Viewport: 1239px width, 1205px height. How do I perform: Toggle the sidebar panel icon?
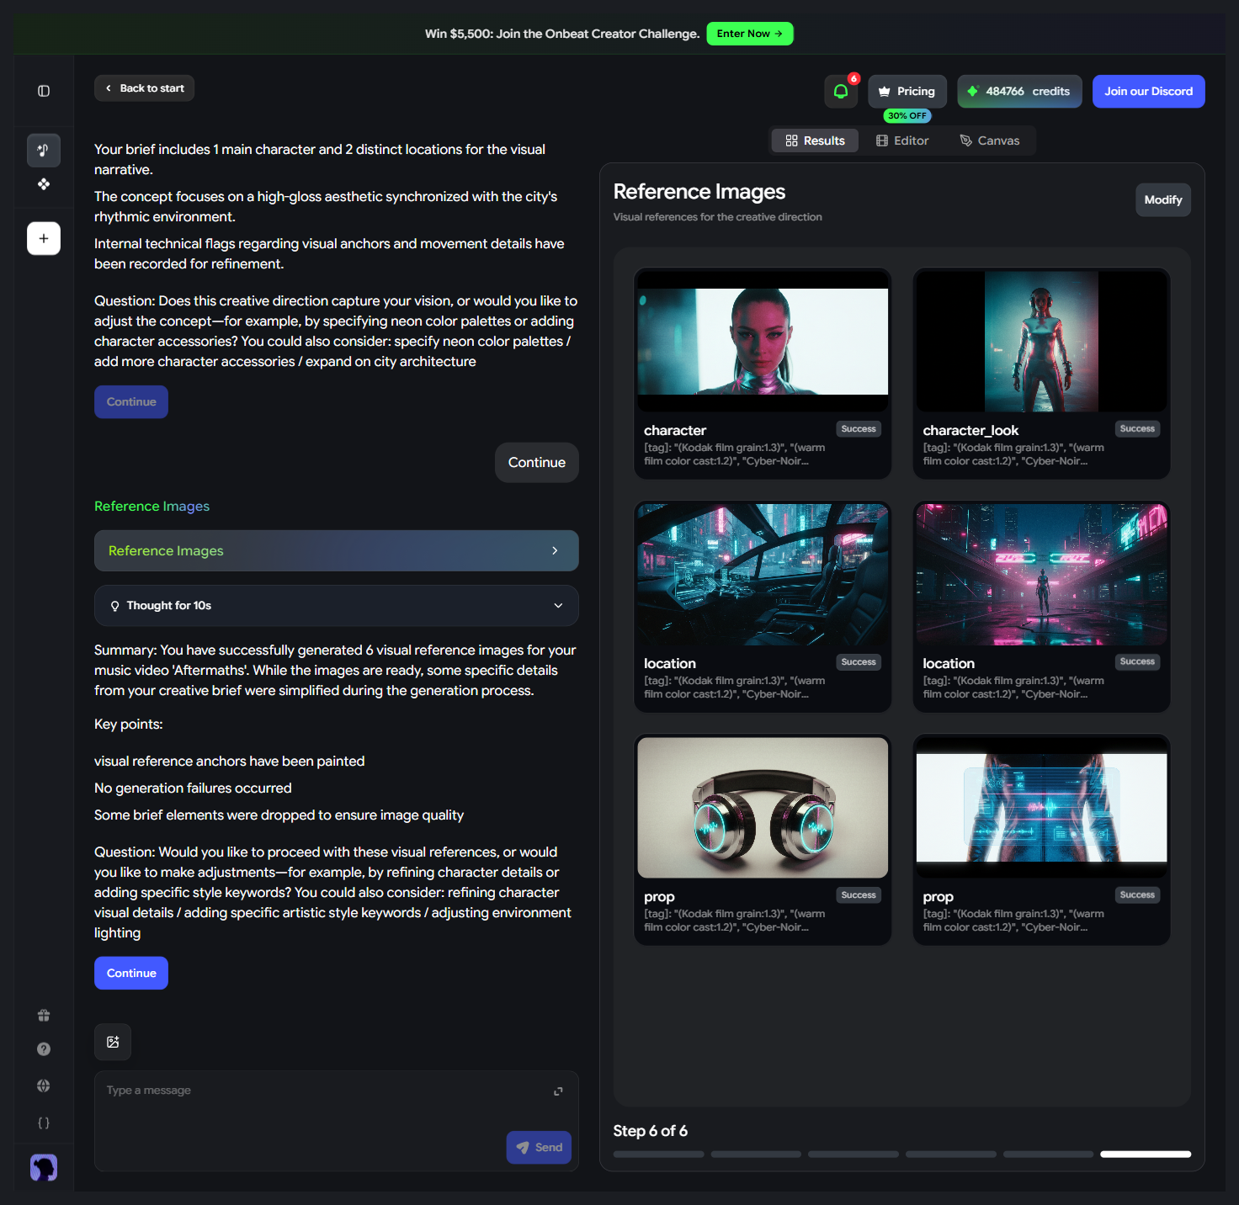pyautogui.click(x=44, y=91)
